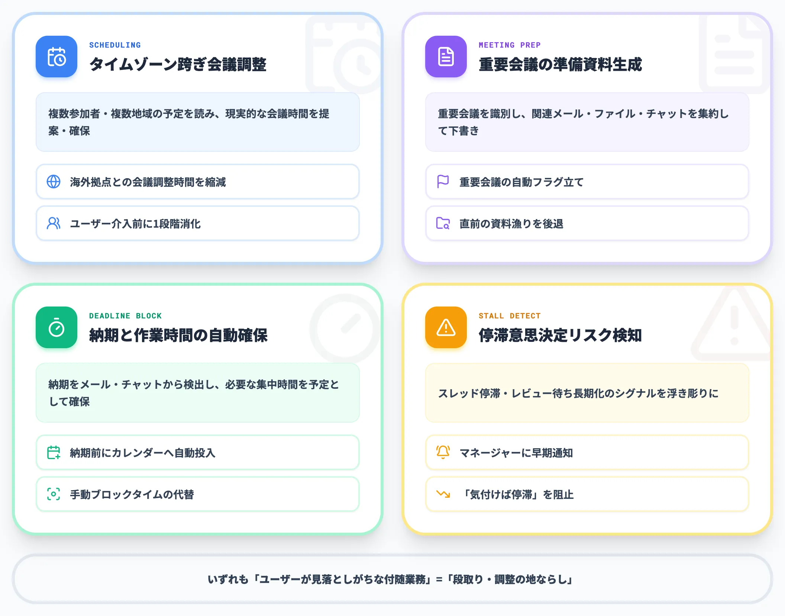
Task: Select the 納期前にカレンダーへ自動投入 row
Action: click(x=198, y=453)
